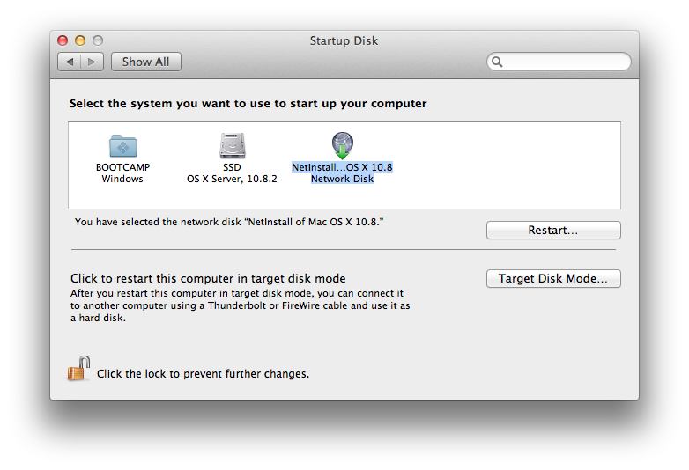Select the NetInstall network globe icon
Viewport: 689px width, 470px height.
342,145
